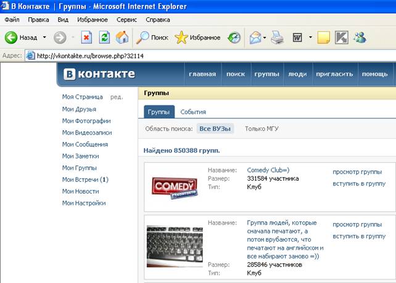
Task: Click the Print toolbar icon
Action: click(278, 38)
